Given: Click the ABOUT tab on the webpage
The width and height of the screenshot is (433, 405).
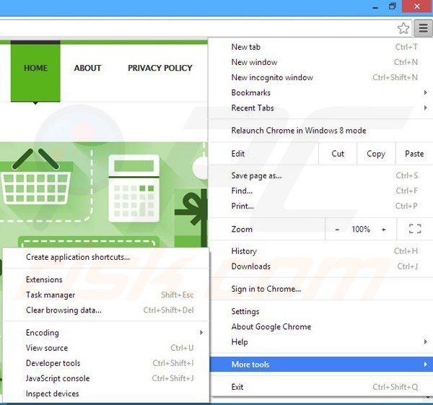Looking at the screenshot, I should 87,68.
